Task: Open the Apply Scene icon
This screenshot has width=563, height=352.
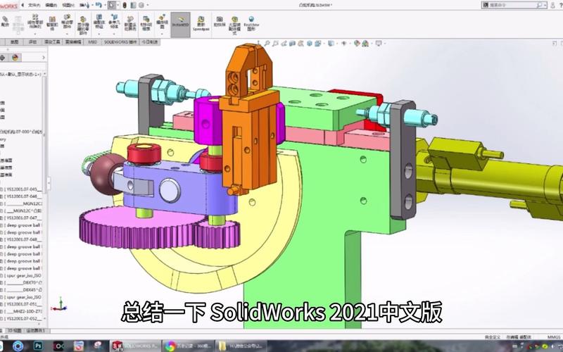Action: pyautogui.click(x=365, y=44)
